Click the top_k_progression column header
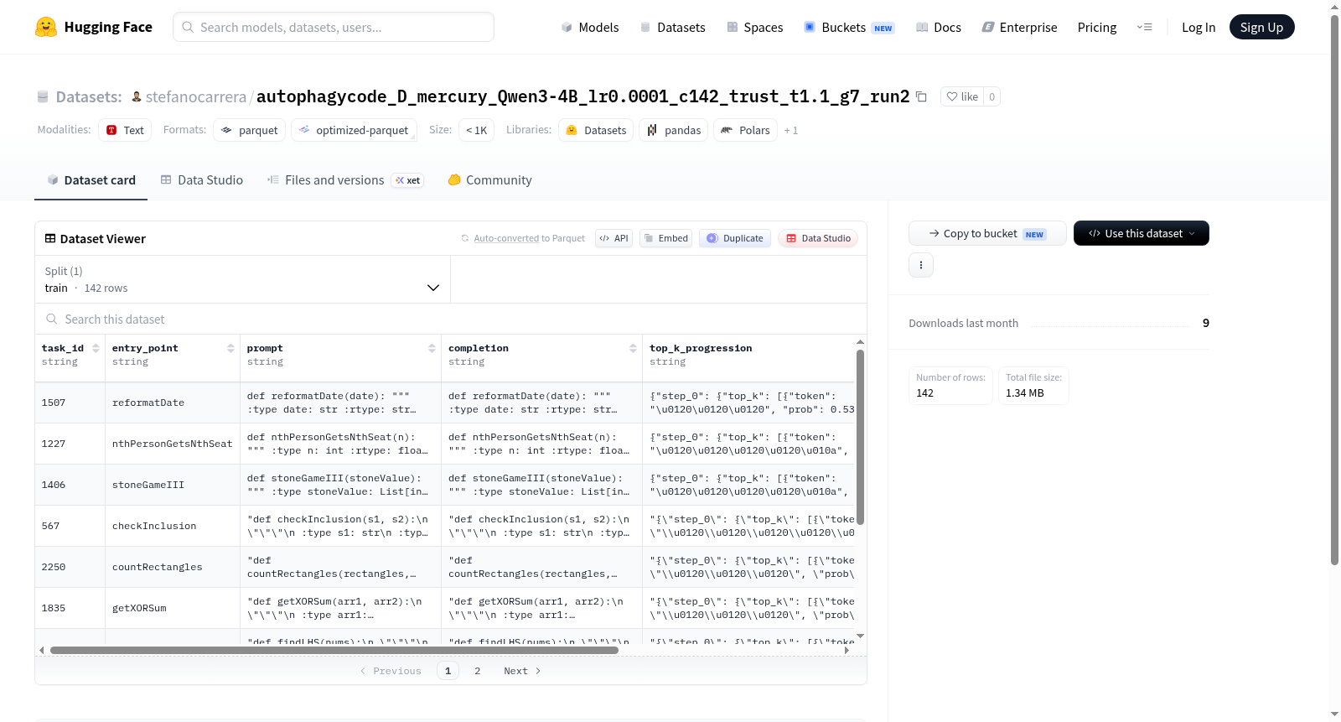 pyautogui.click(x=701, y=348)
